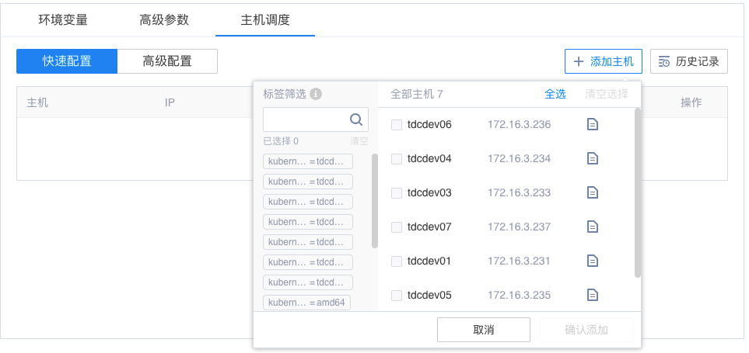Open details icon for tdcdev01
Screen dimensions: 749x353
click(x=593, y=261)
